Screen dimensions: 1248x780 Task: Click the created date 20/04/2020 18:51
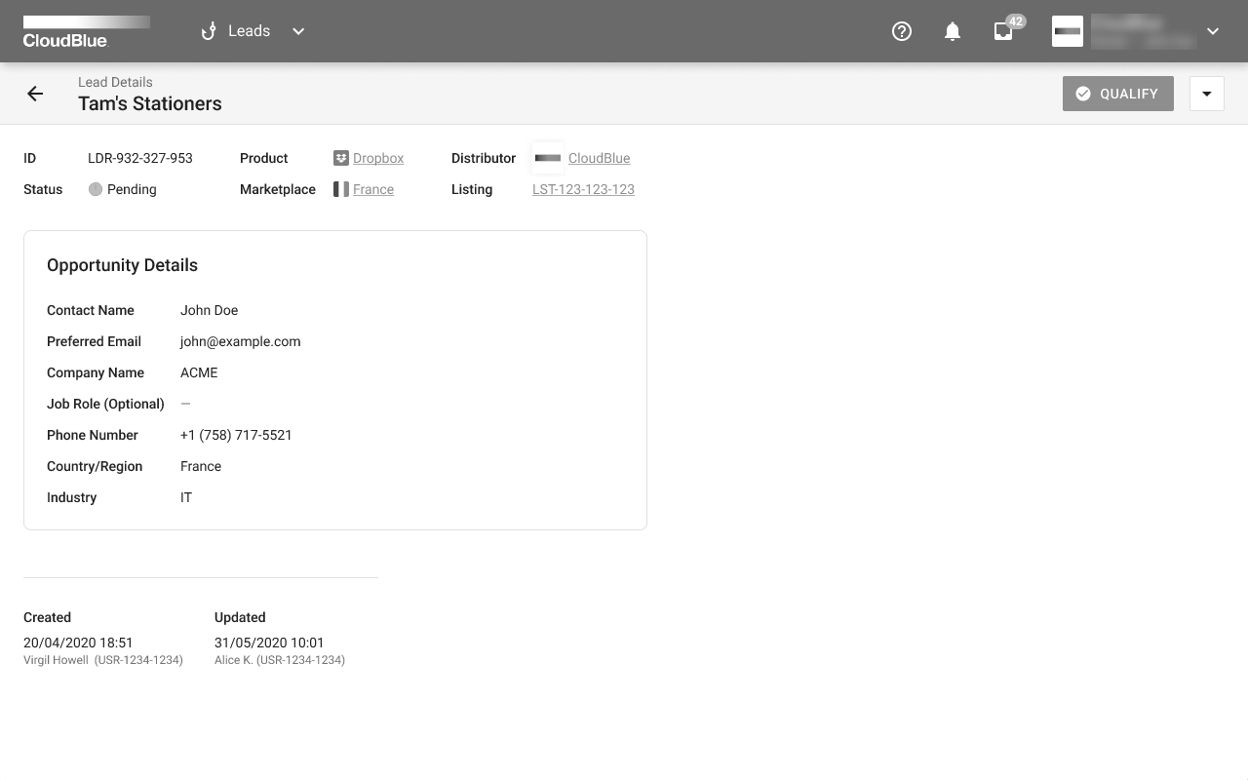[78, 643]
